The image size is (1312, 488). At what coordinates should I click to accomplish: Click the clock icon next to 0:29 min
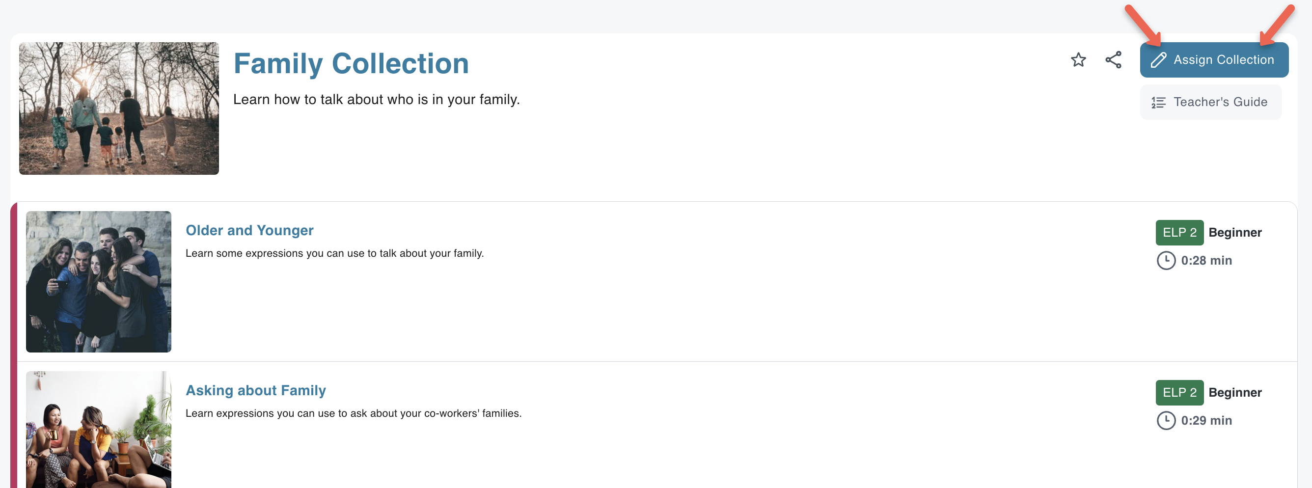pos(1166,420)
